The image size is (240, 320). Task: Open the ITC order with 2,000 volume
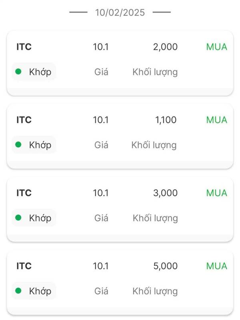click(x=120, y=63)
